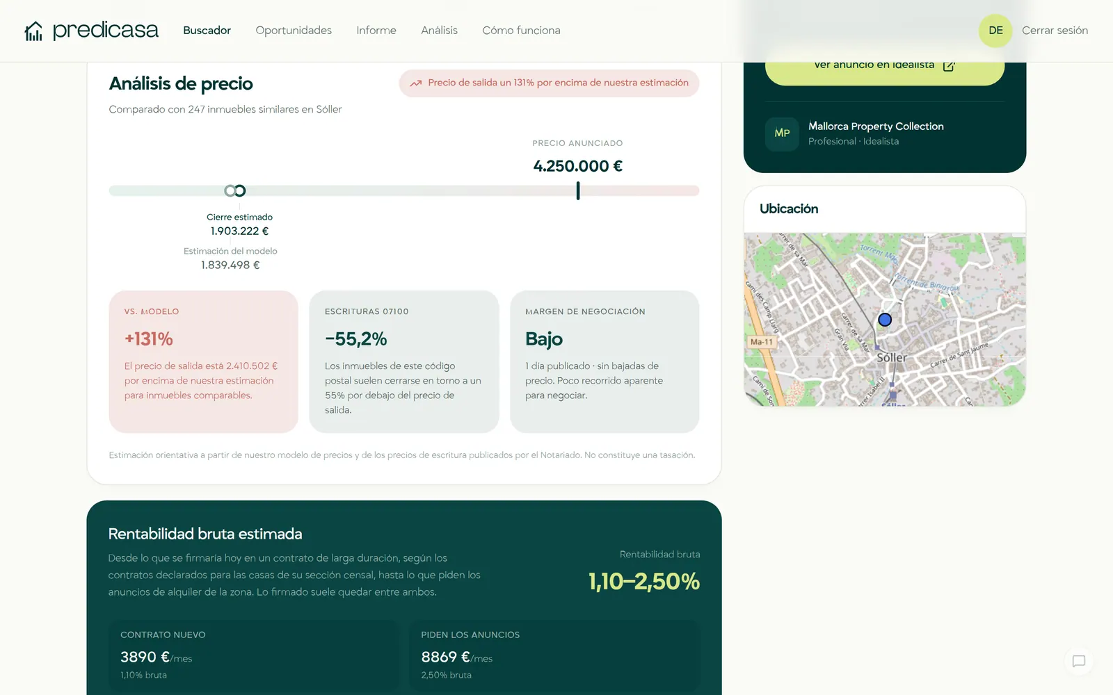Screen dimensions: 1113x695
Task: Open the chat bubble icon
Action: tap(1079, 661)
